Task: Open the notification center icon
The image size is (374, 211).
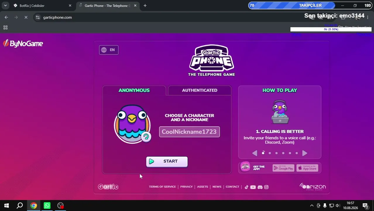Action: coord(365,206)
